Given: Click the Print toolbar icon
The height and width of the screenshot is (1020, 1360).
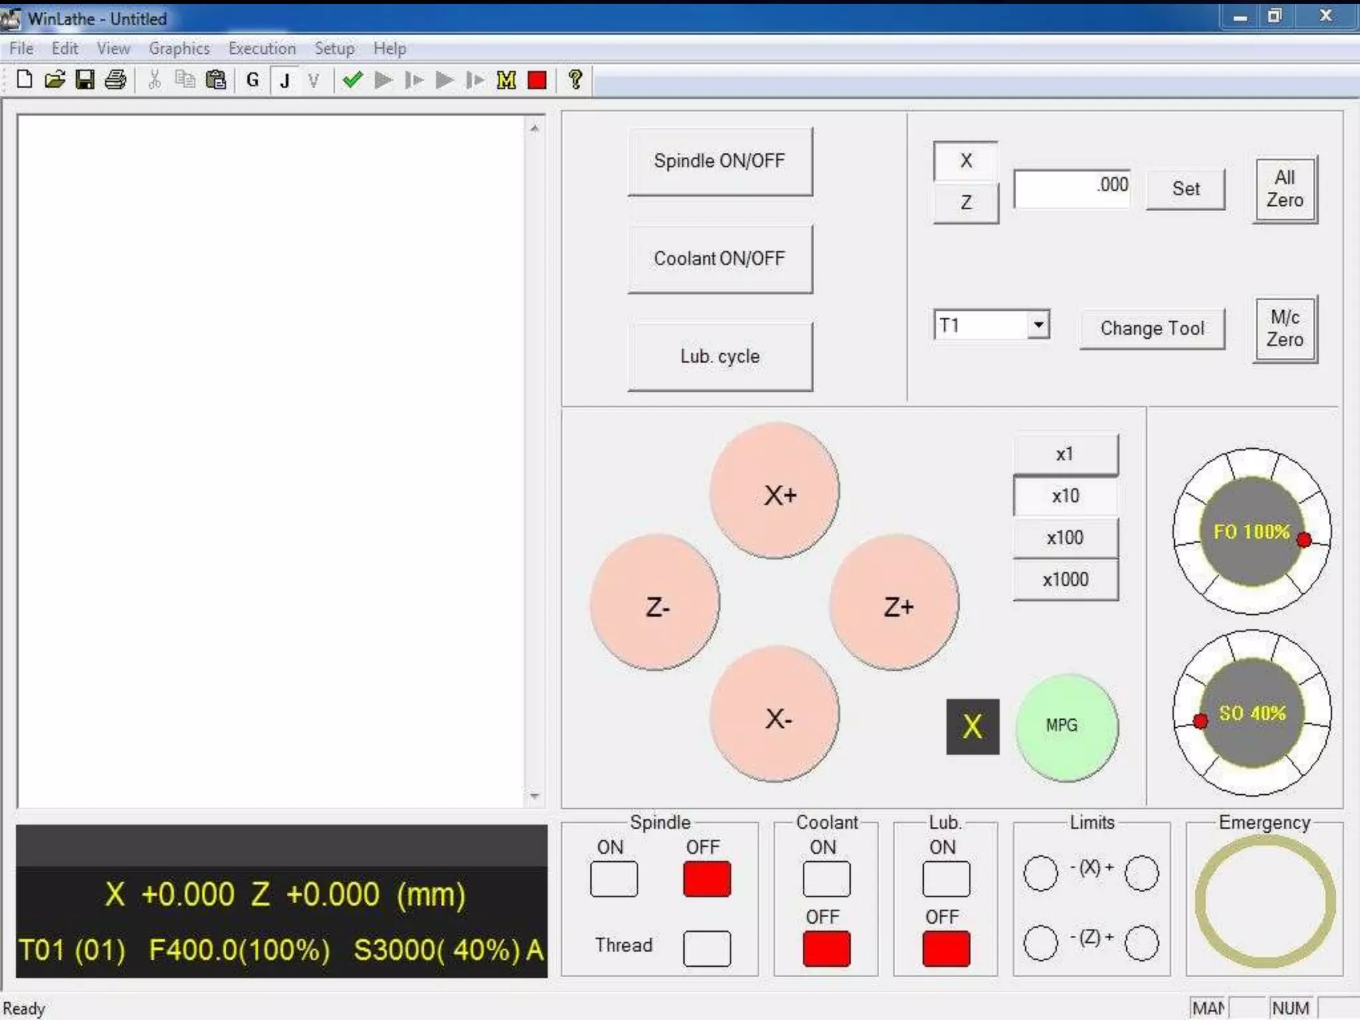Looking at the screenshot, I should tap(116, 80).
